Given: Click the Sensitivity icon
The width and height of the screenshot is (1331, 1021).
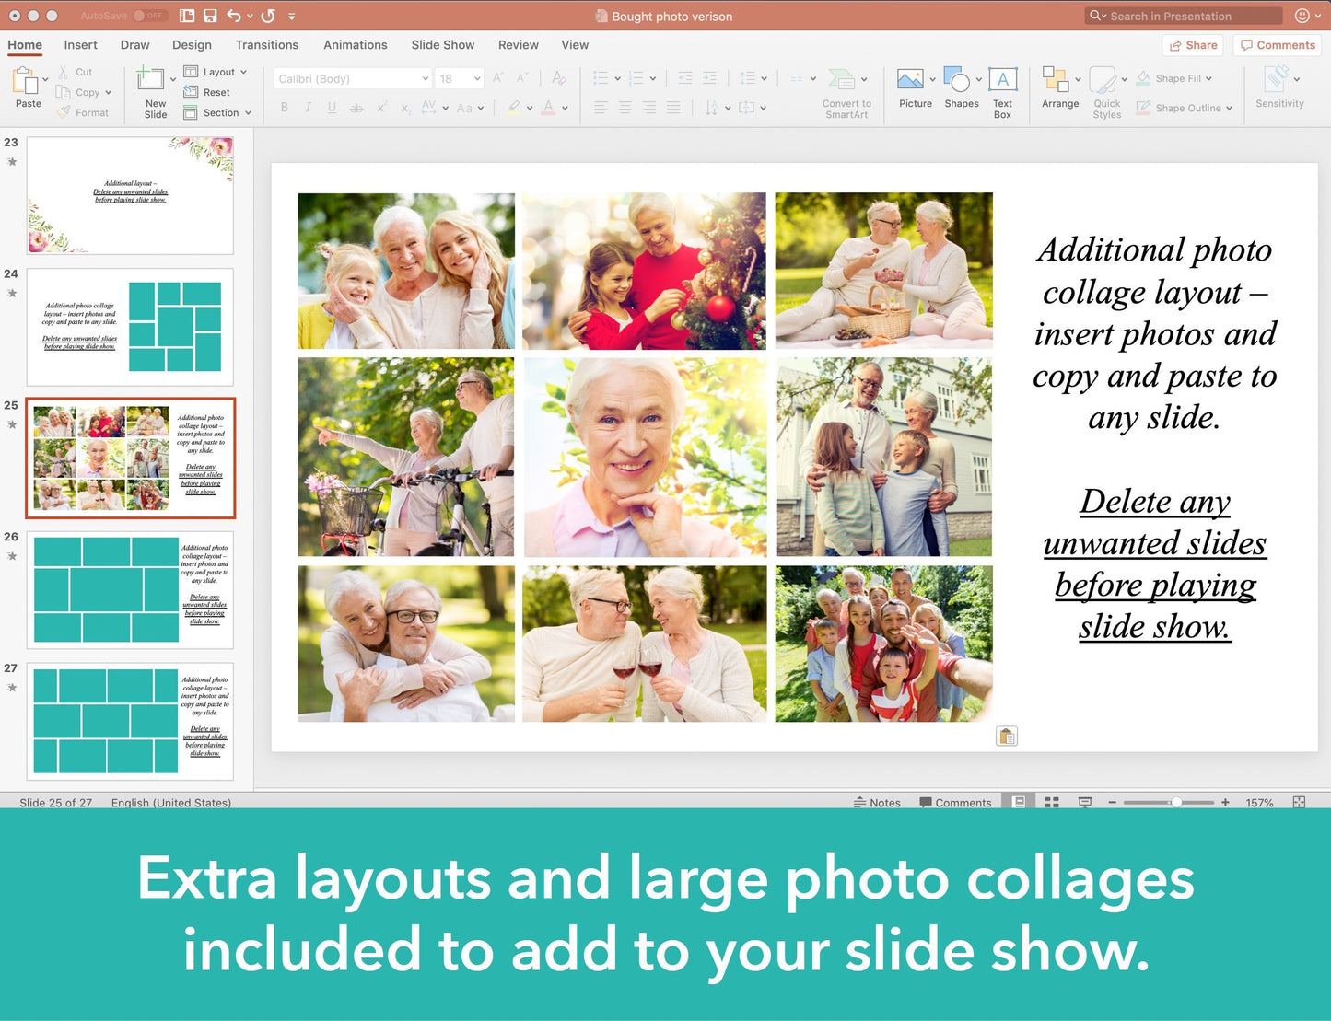Looking at the screenshot, I should tap(1278, 87).
